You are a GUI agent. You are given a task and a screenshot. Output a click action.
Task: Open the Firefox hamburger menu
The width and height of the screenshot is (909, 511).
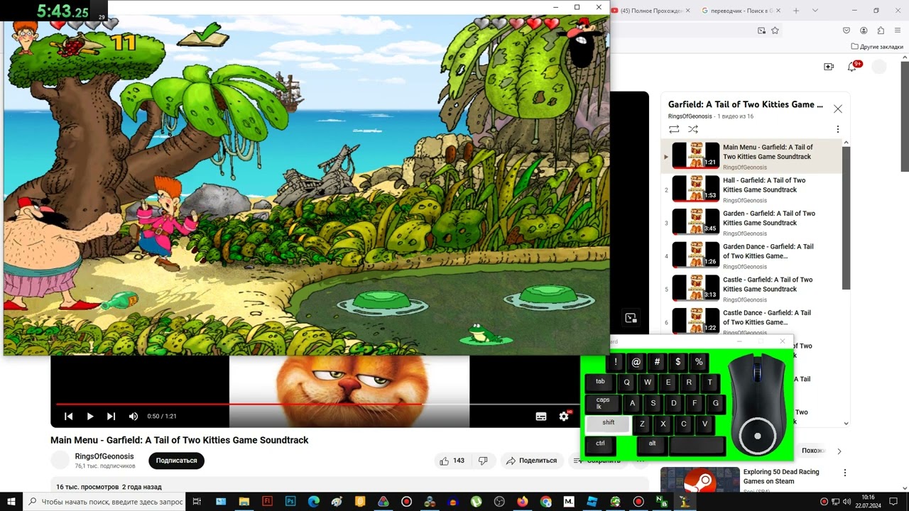[x=898, y=31]
